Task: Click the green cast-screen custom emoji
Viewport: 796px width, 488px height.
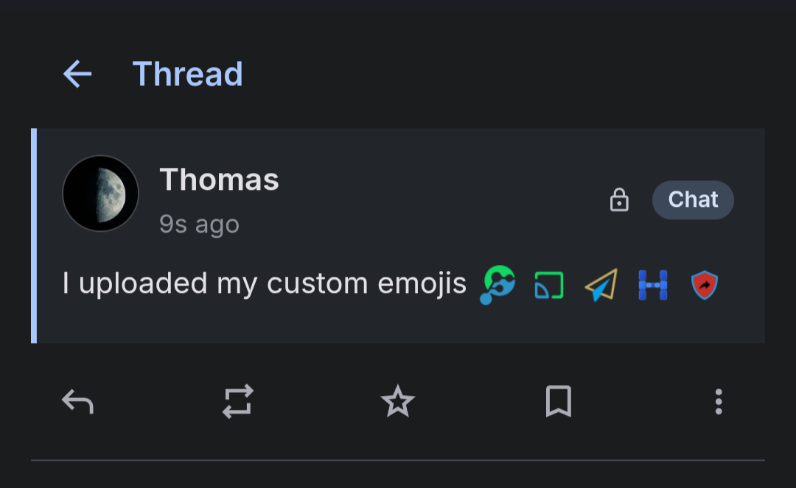Action: (x=549, y=286)
